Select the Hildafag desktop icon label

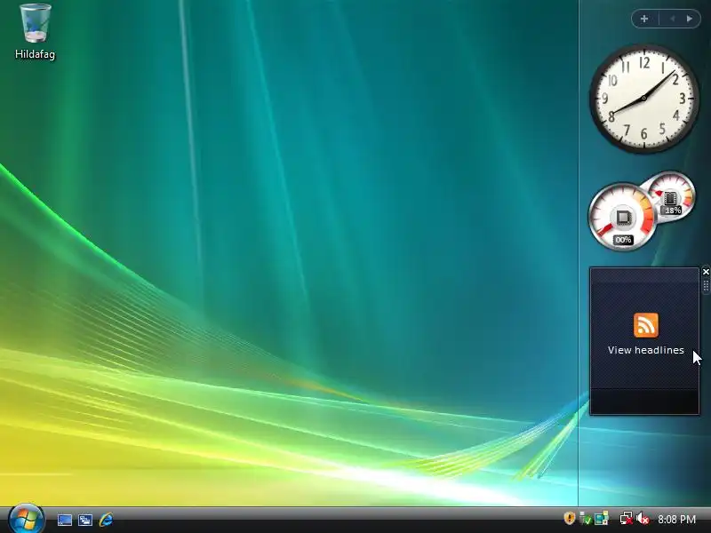(x=35, y=54)
